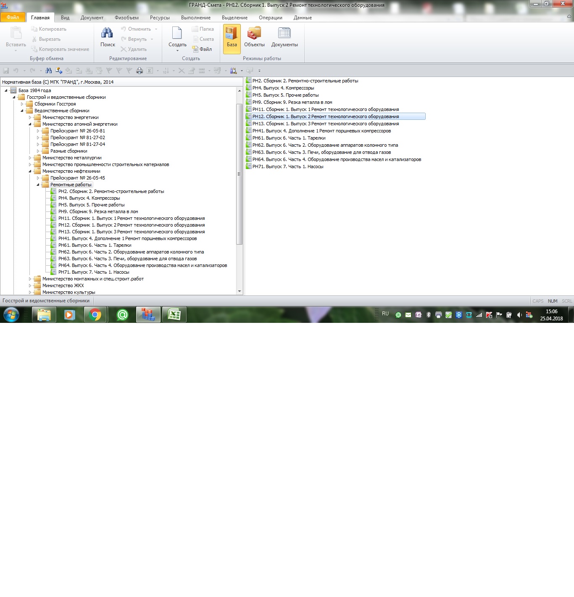Click the sum (Σ) icon in the quick toolbar
This screenshot has width=574, height=597.
click(x=150, y=71)
